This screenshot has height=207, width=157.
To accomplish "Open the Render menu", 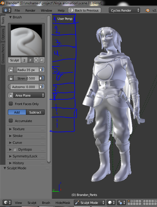I will coord(30,10).
